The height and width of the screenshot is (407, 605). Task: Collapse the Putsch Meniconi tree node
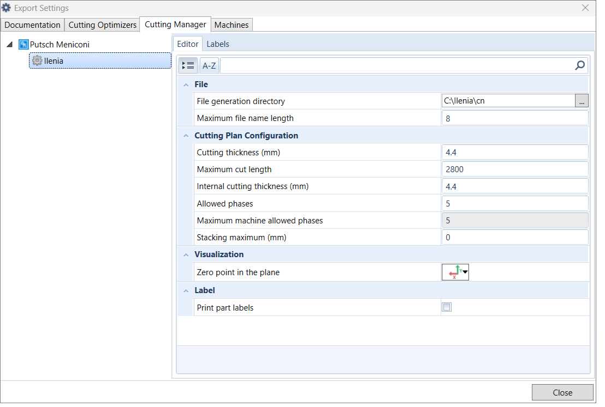(10, 45)
